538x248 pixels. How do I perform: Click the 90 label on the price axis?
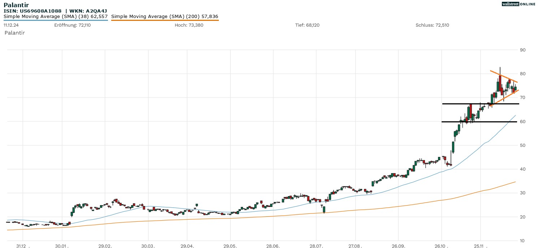click(x=522, y=50)
